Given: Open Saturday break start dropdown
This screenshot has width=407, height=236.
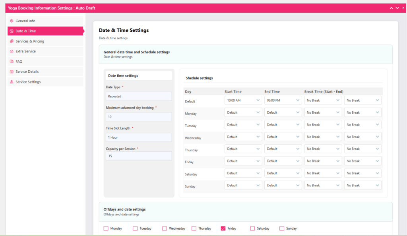Looking at the screenshot, I should [x=323, y=173].
